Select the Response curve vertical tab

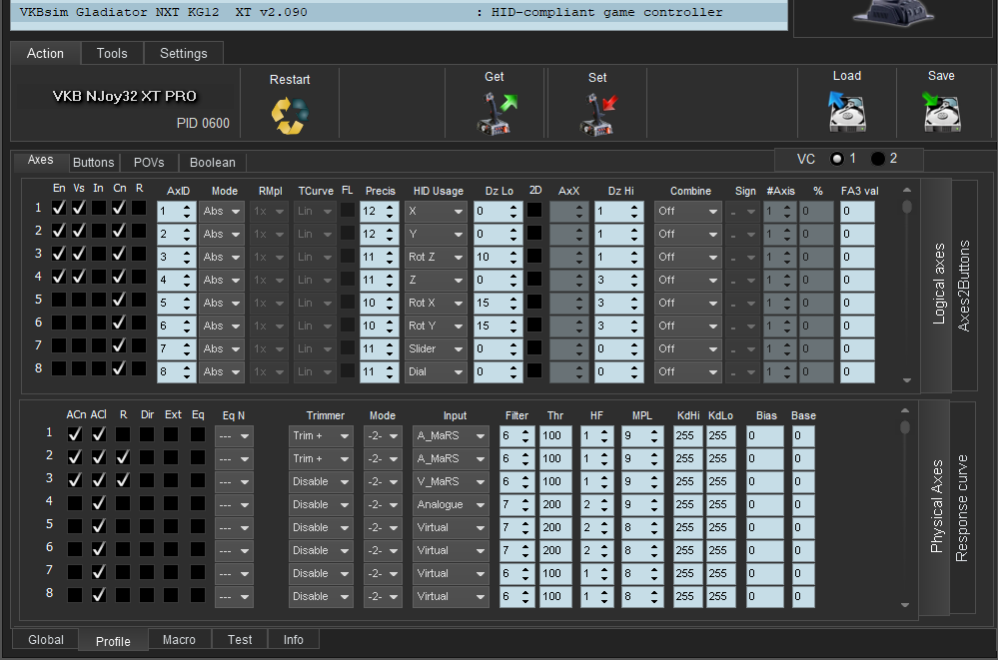pyautogui.click(x=962, y=508)
